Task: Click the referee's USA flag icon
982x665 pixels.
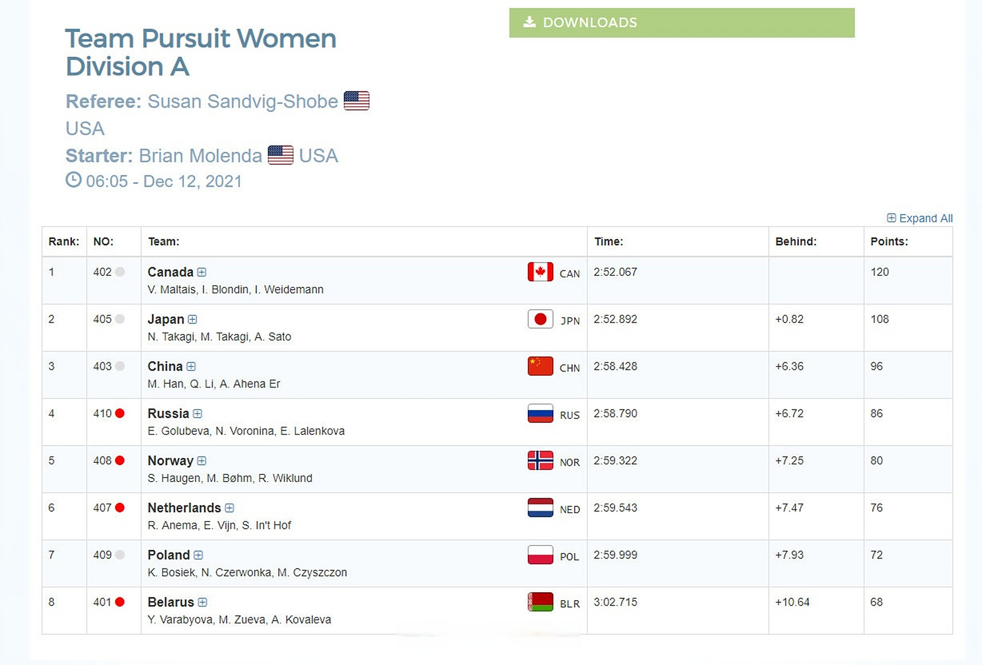Action: (x=357, y=101)
